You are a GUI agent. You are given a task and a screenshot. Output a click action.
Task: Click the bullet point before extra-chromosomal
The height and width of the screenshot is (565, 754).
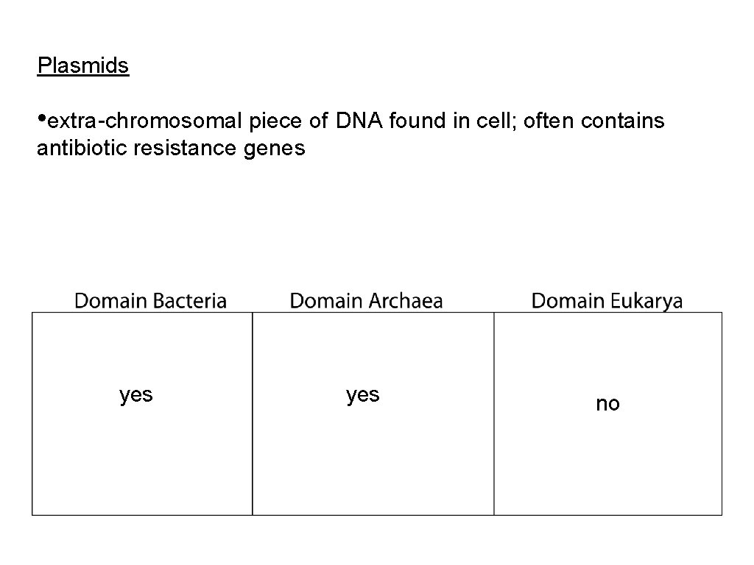pyautogui.click(x=41, y=118)
